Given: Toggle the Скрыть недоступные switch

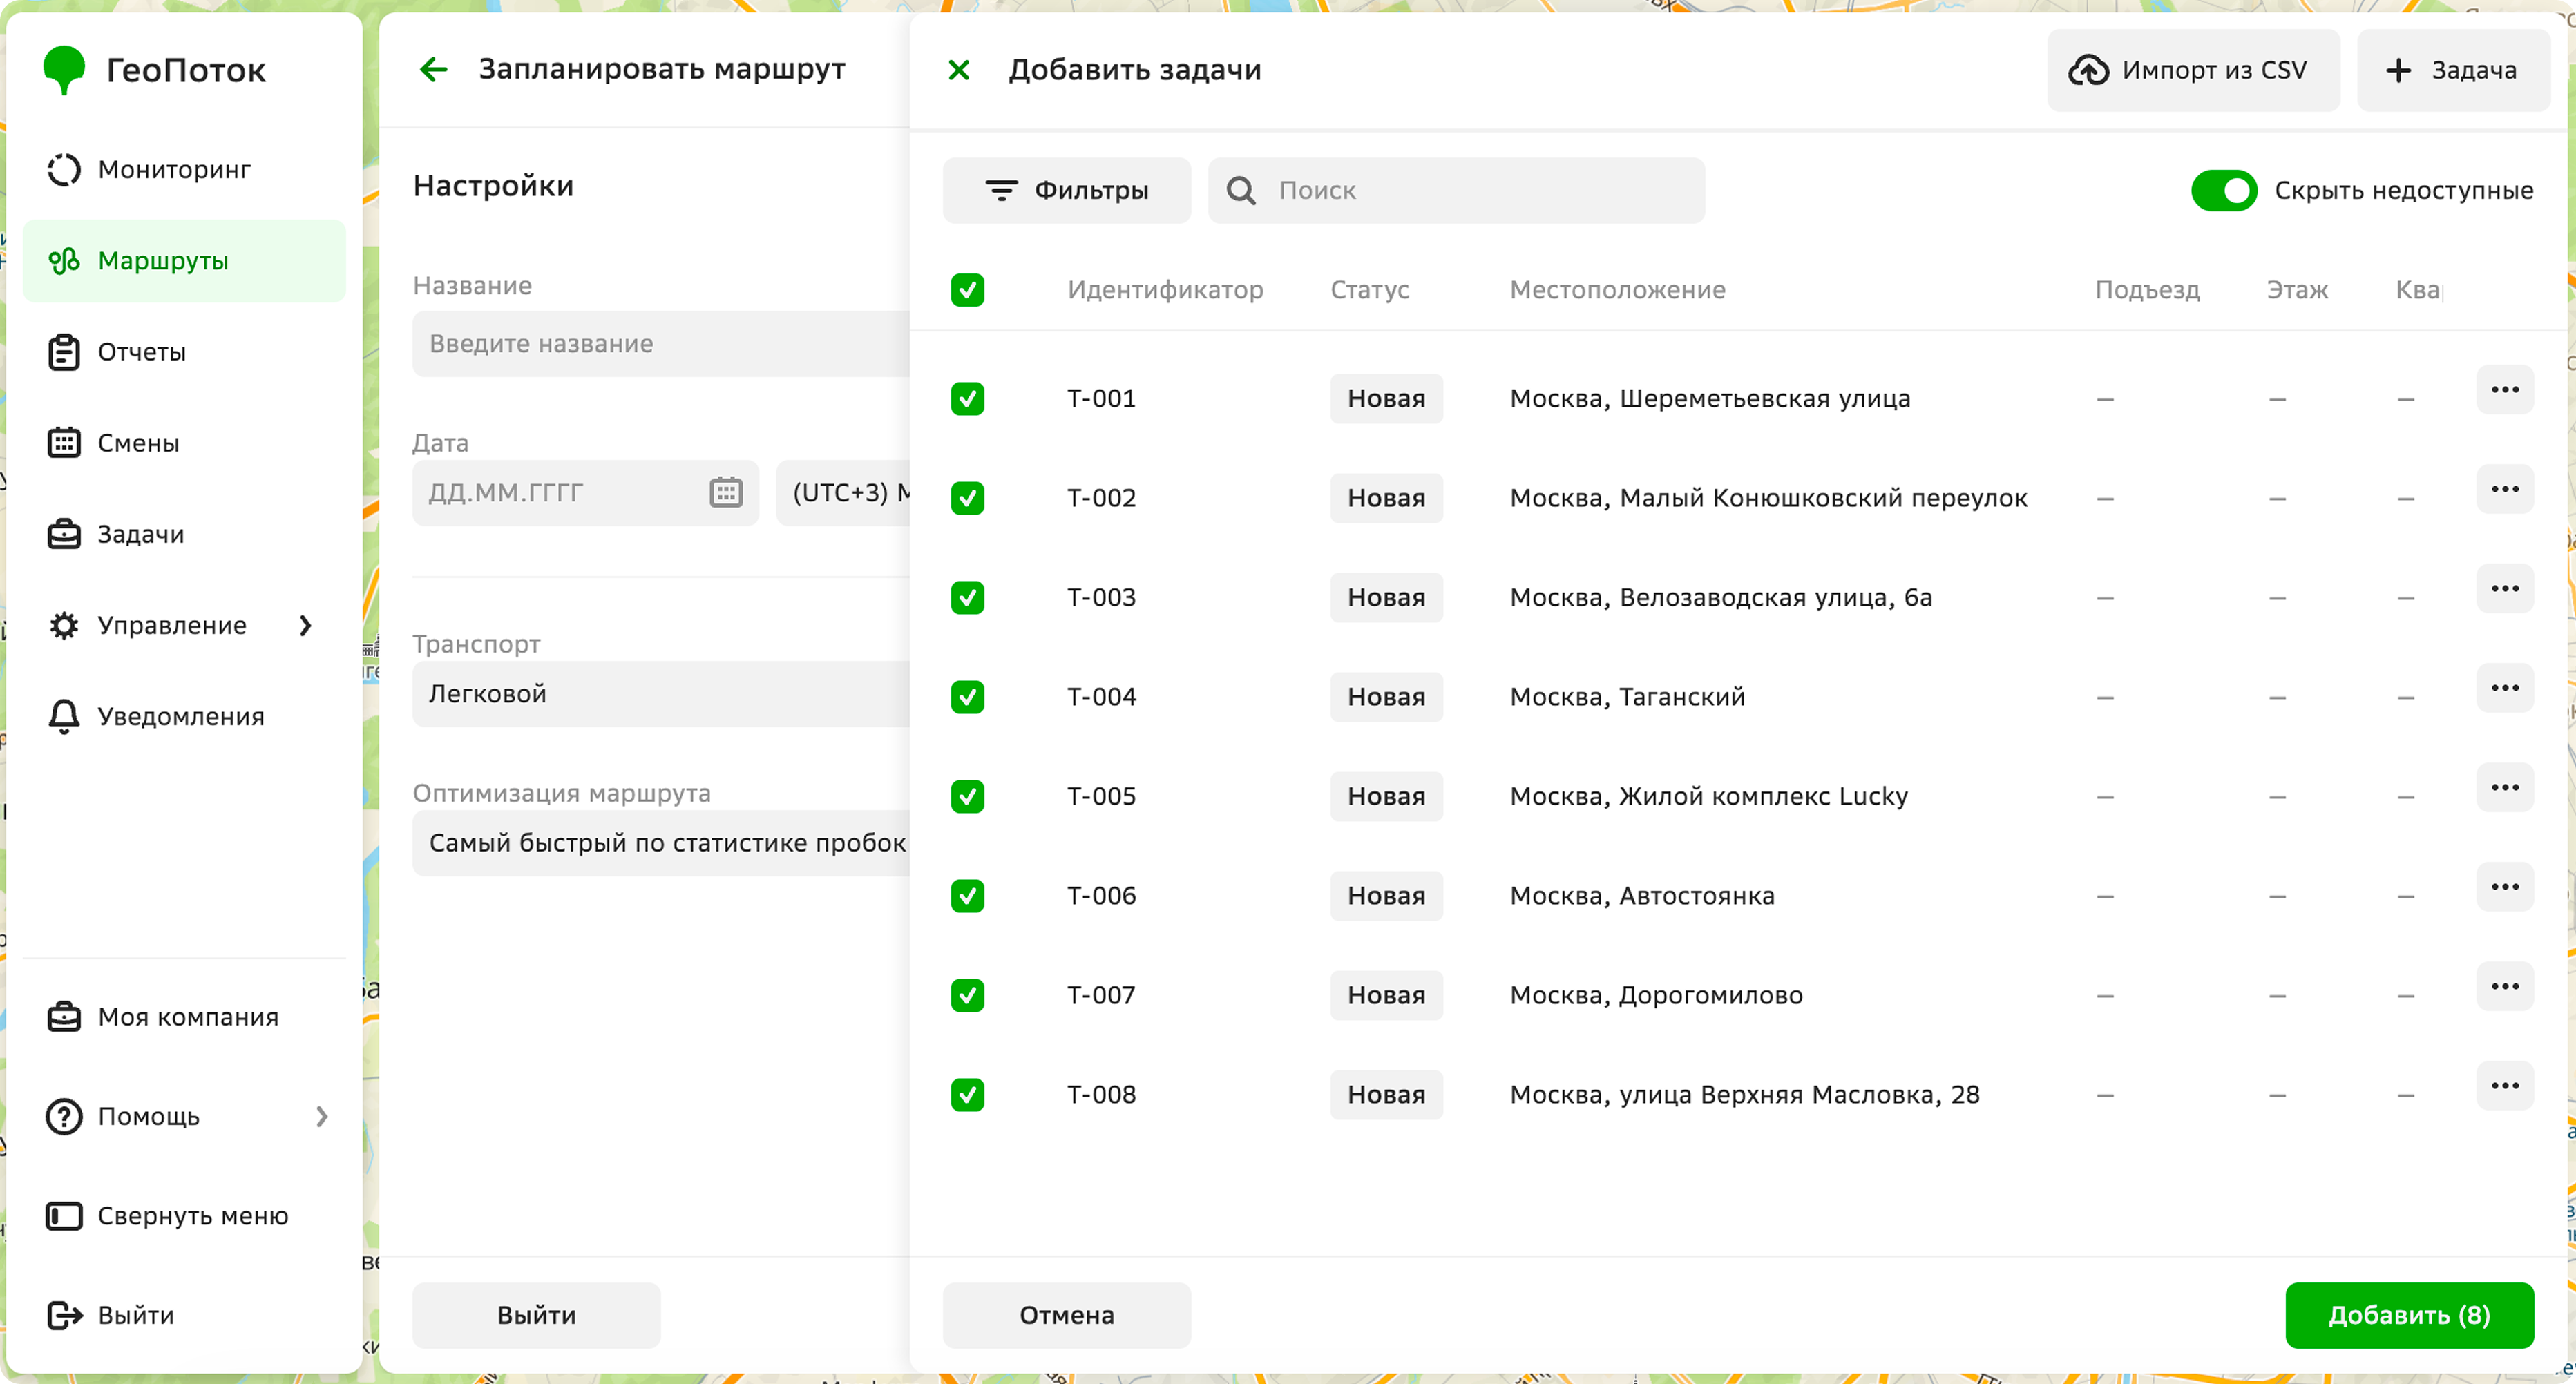Looking at the screenshot, I should click(2224, 190).
